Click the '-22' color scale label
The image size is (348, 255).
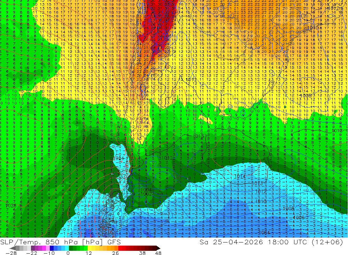32,253
